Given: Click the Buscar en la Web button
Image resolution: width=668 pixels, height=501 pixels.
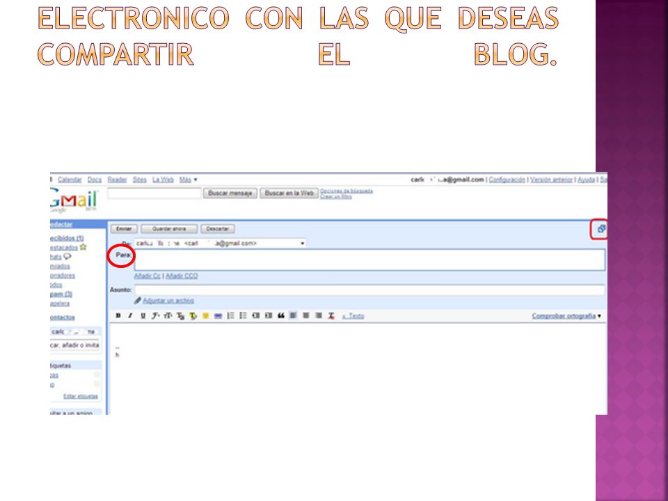Looking at the screenshot, I should 289,193.
